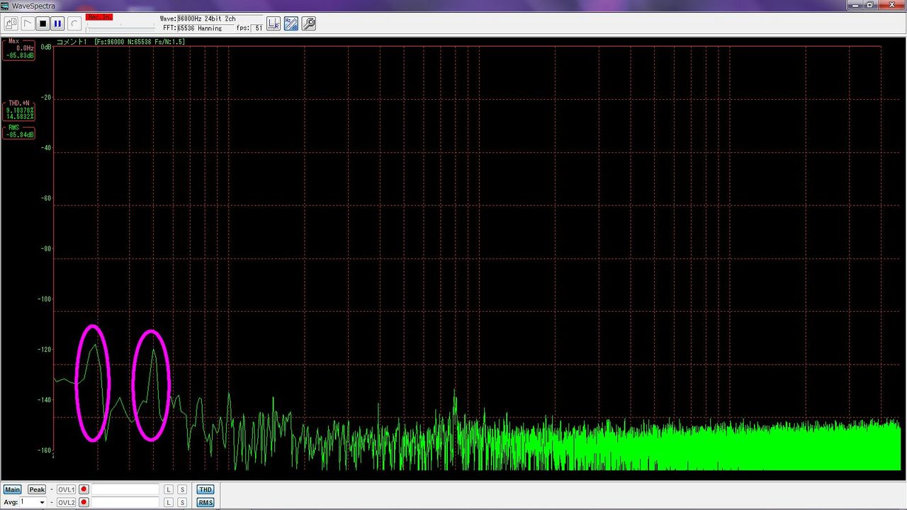
Task: Click the S save button for OVL2
Action: tap(182, 502)
